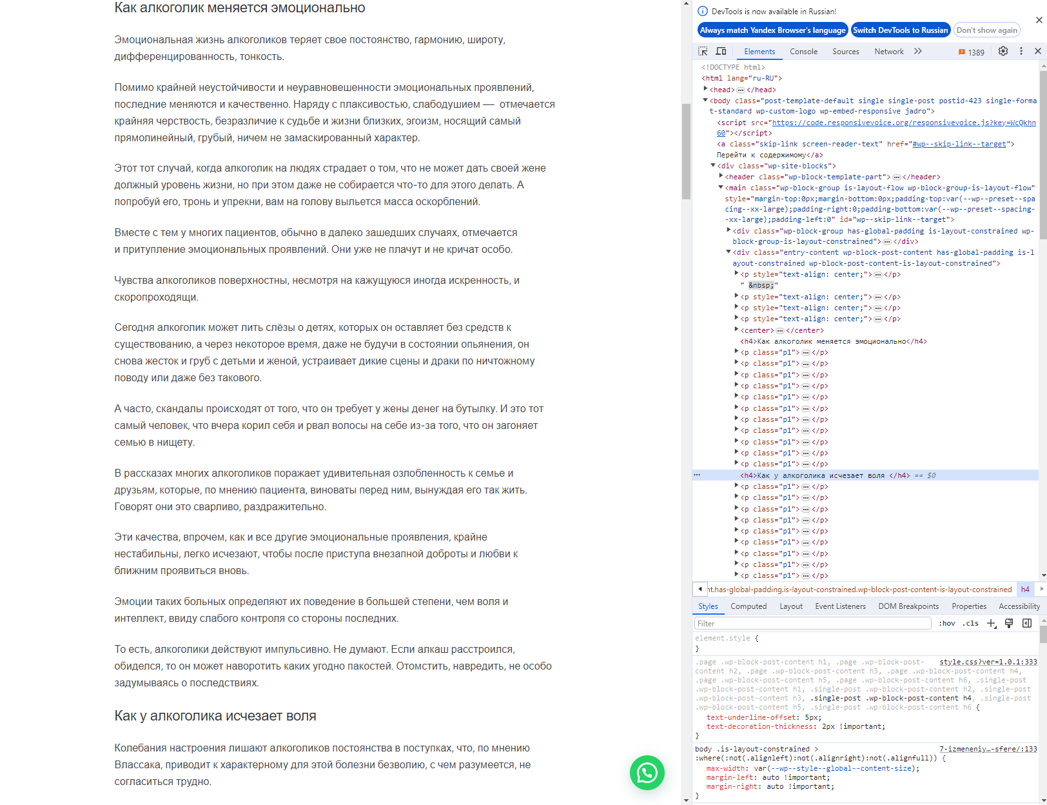Viewport: 1047px width, 805px height.
Task: Activate the inspect element picker tool
Action: click(x=703, y=52)
